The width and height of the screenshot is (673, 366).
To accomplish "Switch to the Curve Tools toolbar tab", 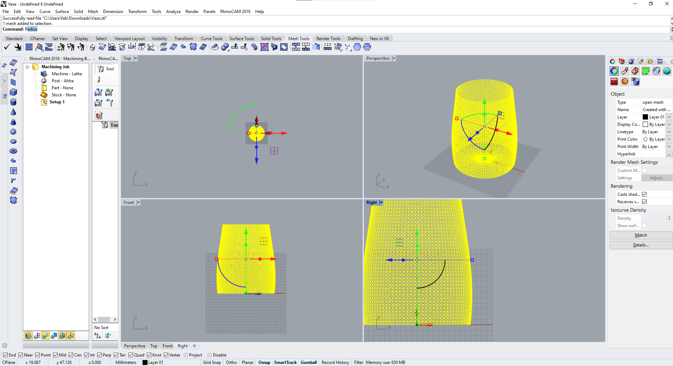I will 212,39.
